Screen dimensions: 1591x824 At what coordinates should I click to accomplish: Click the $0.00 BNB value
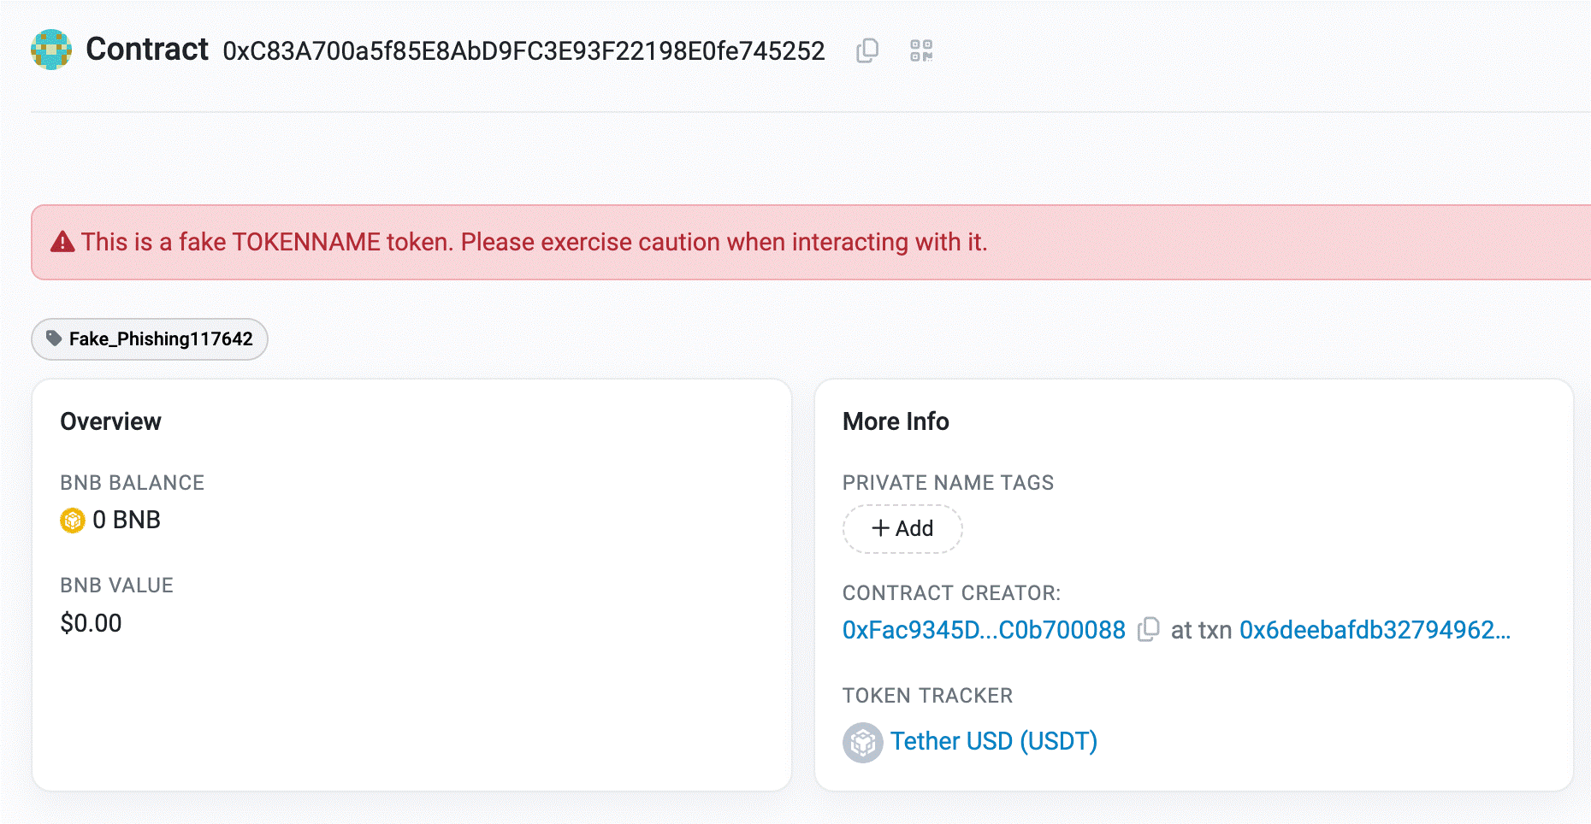click(91, 623)
